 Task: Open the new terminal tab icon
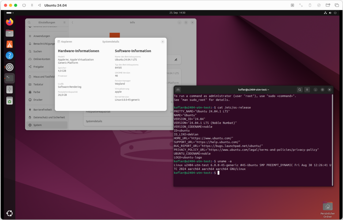178,90
